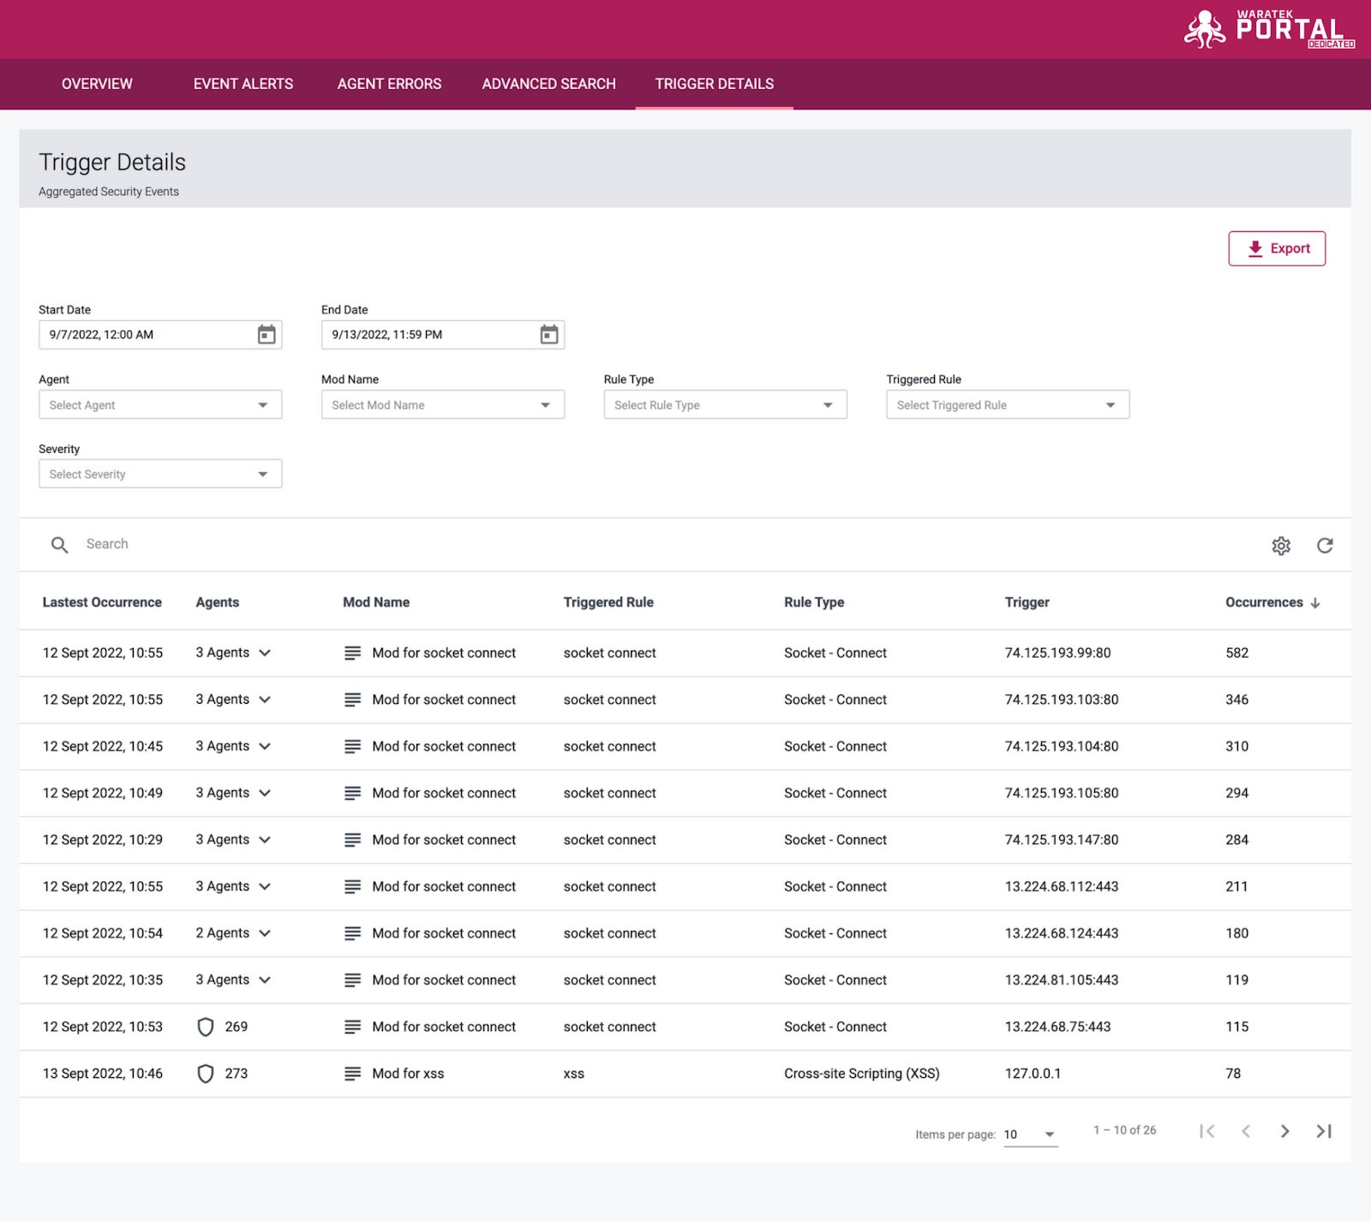Click the Export button
1371x1221 pixels.
[x=1277, y=248]
